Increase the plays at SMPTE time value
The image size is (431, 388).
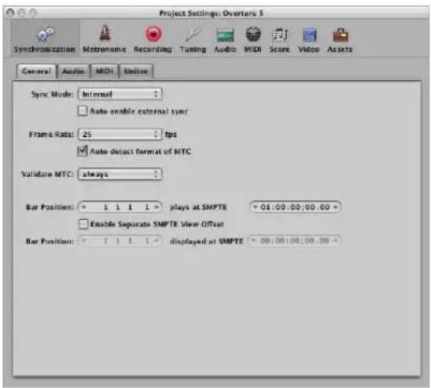click(336, 207)
